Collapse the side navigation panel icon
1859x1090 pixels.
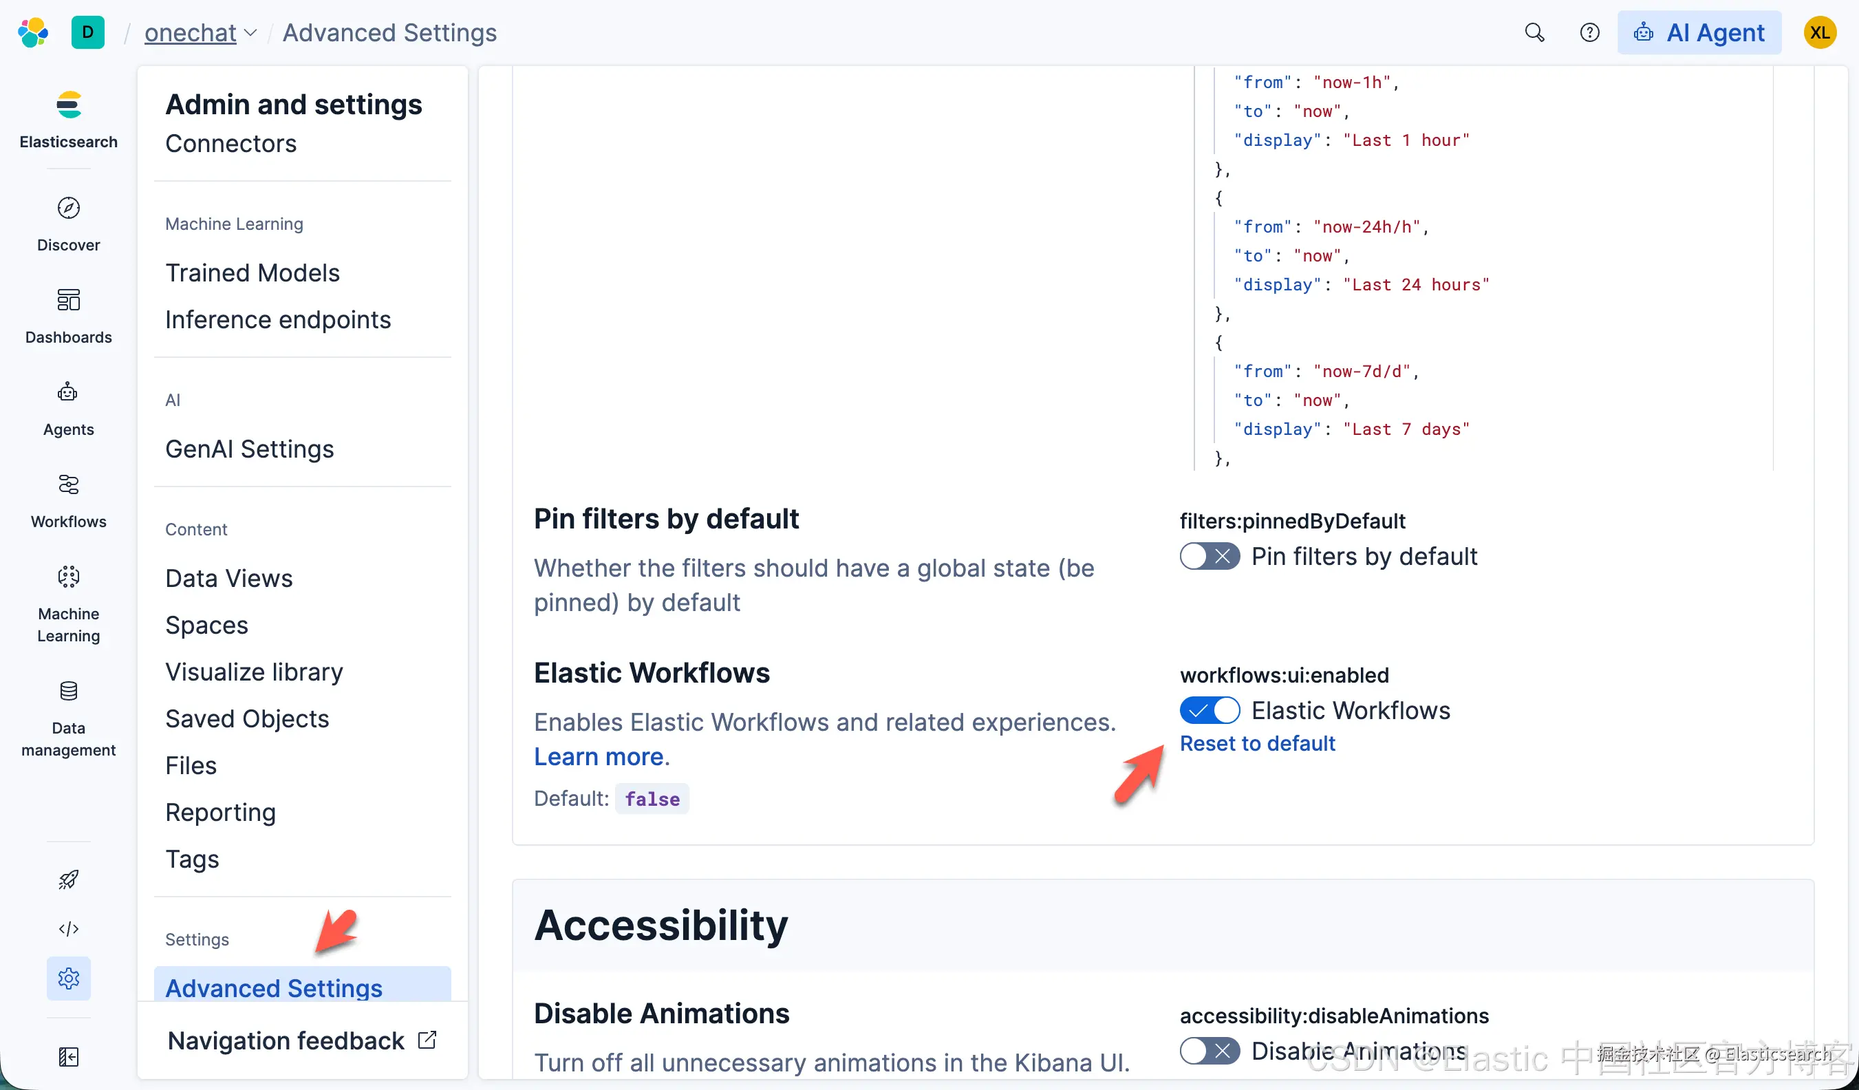click(x=69, y=1057)
